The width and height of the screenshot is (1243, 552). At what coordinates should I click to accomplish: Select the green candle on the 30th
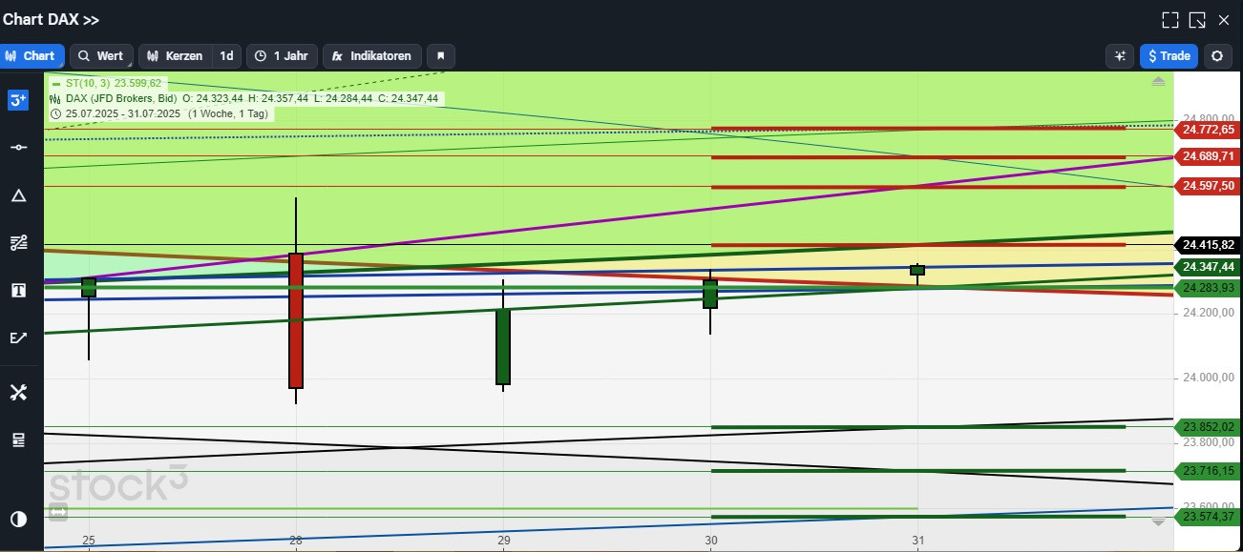(710, 294)
